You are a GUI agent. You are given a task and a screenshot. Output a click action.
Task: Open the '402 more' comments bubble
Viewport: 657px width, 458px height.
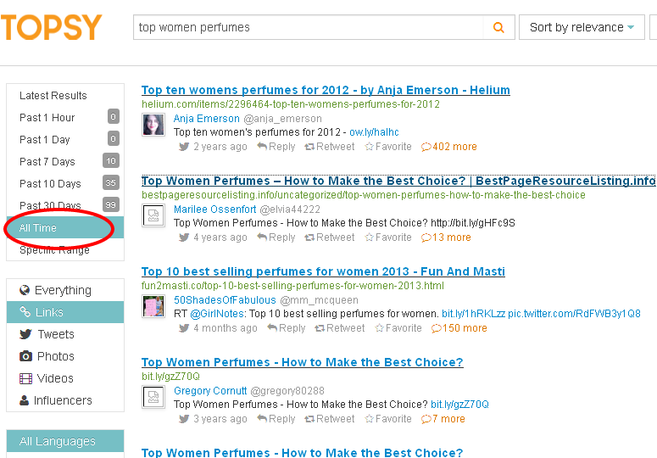point(449,147)
